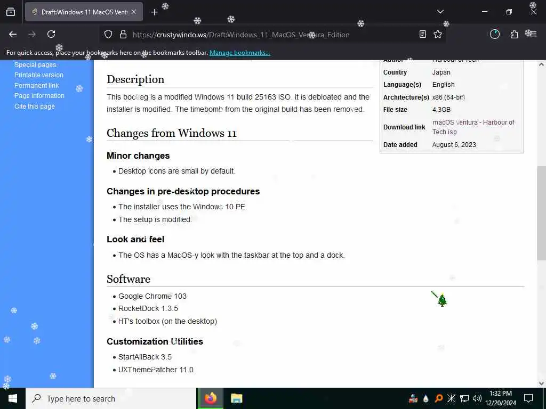Click scrollbar up arrow
546x409 pixels.
pyautogui.click(x=541, y=64)
